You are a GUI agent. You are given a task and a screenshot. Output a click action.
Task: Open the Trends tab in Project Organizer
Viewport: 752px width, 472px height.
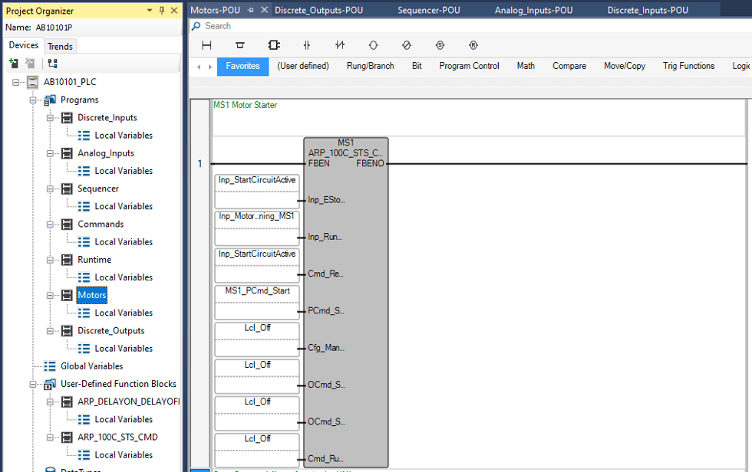coord(60,47)
